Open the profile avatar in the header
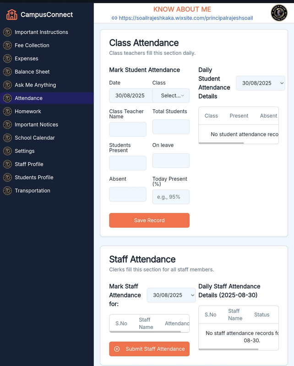Viewport: 294px width, 366px height. coord(279,13)
